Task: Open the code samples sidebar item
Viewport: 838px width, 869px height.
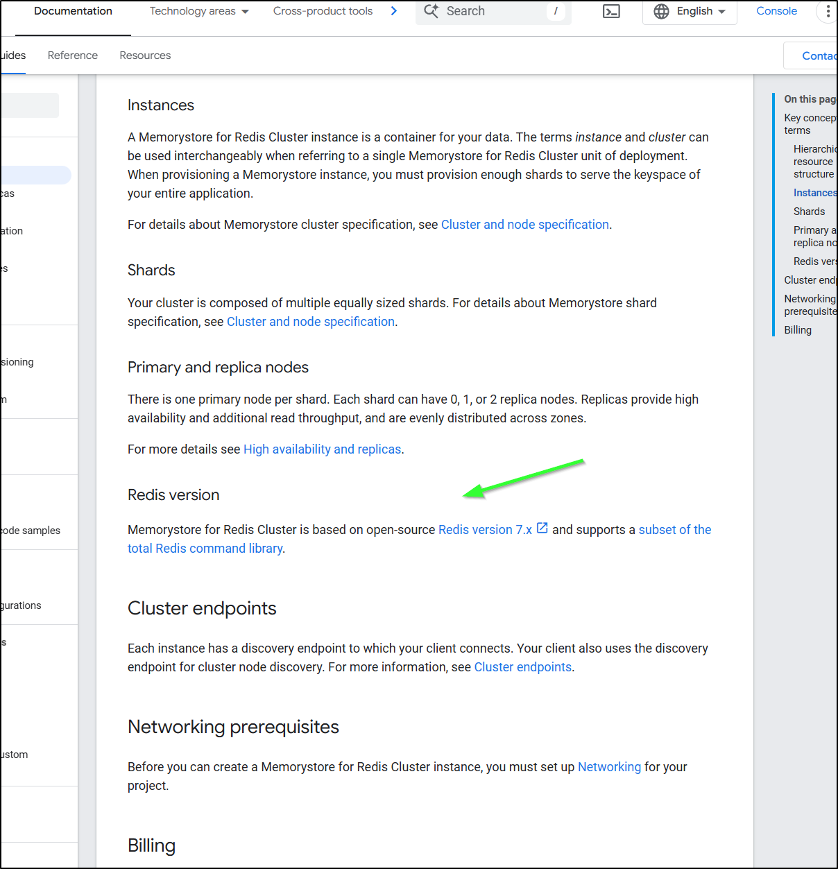Action: click(31, 531)
